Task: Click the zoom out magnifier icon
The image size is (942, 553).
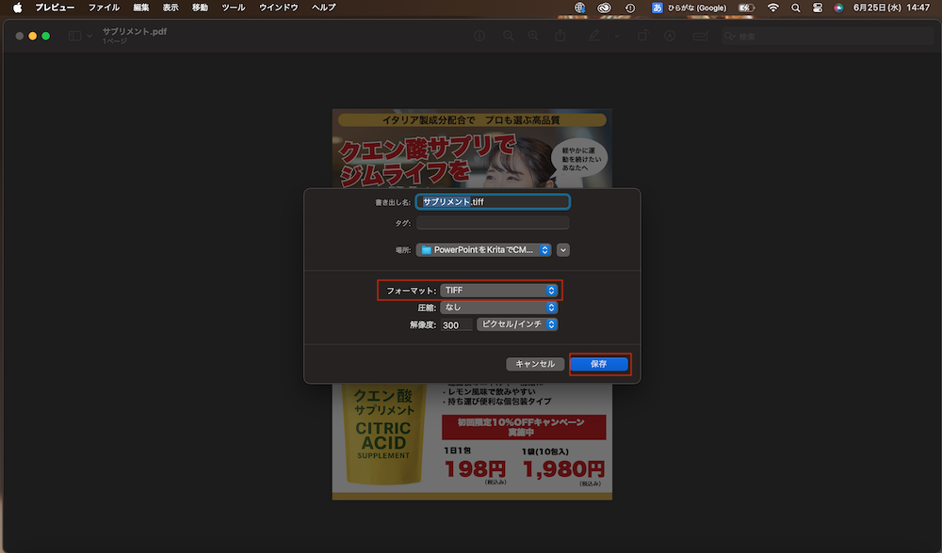Action: point(509,36)
